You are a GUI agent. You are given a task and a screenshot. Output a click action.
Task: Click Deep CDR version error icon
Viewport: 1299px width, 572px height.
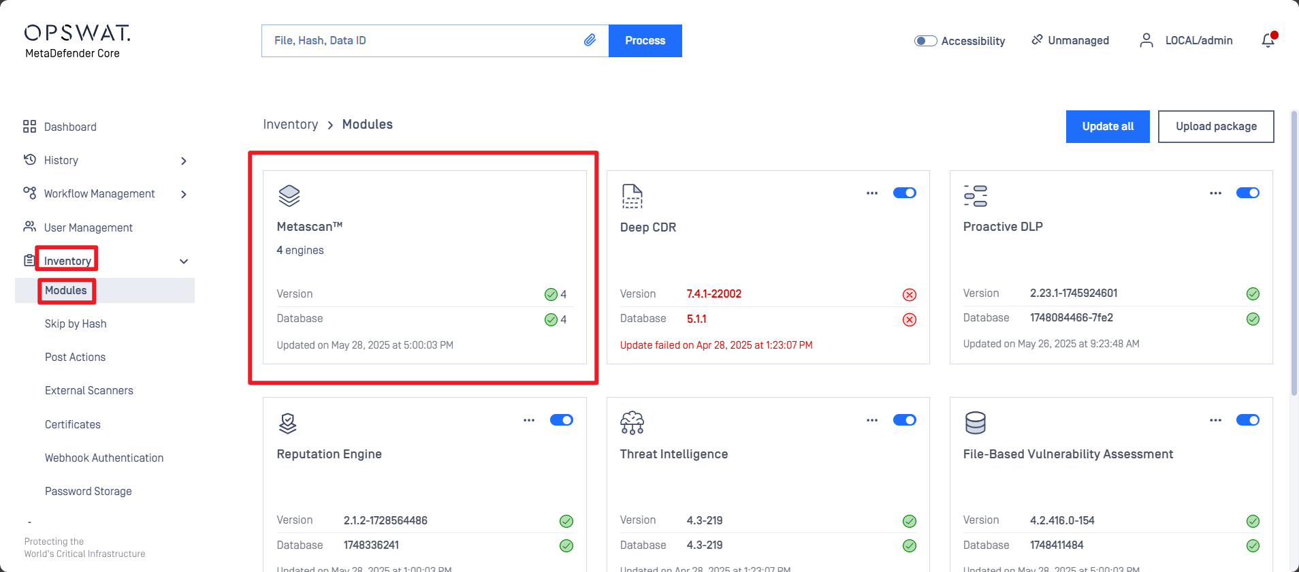(909, 294)
